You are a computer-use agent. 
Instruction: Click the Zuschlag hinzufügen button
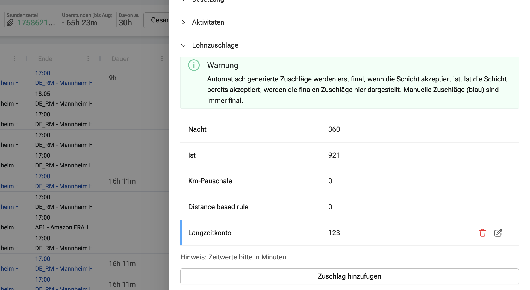pos(349,276)
